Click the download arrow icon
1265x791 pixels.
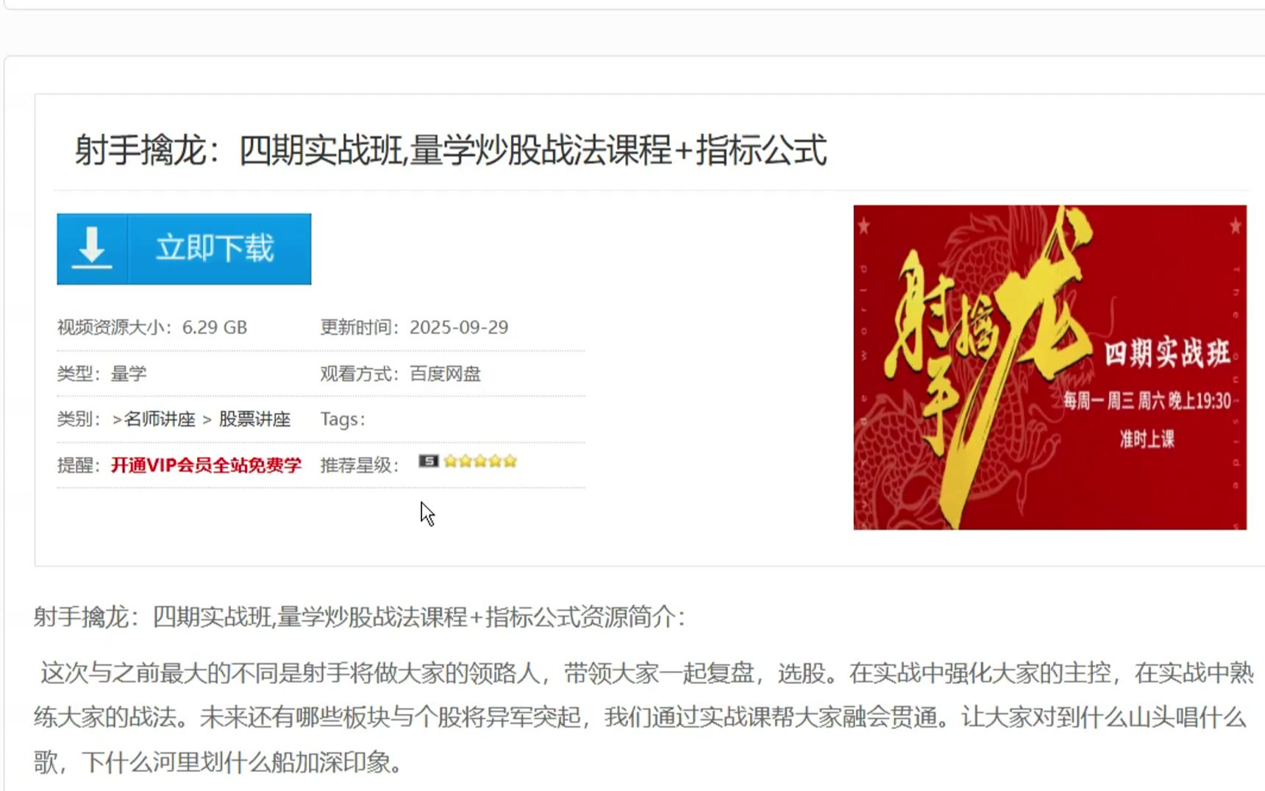click(x=92, y=248)
